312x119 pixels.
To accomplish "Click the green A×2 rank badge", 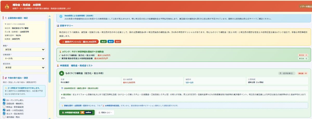I will (x=103, y=41).
